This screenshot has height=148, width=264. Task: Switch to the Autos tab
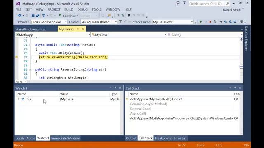tap(31, 138)
